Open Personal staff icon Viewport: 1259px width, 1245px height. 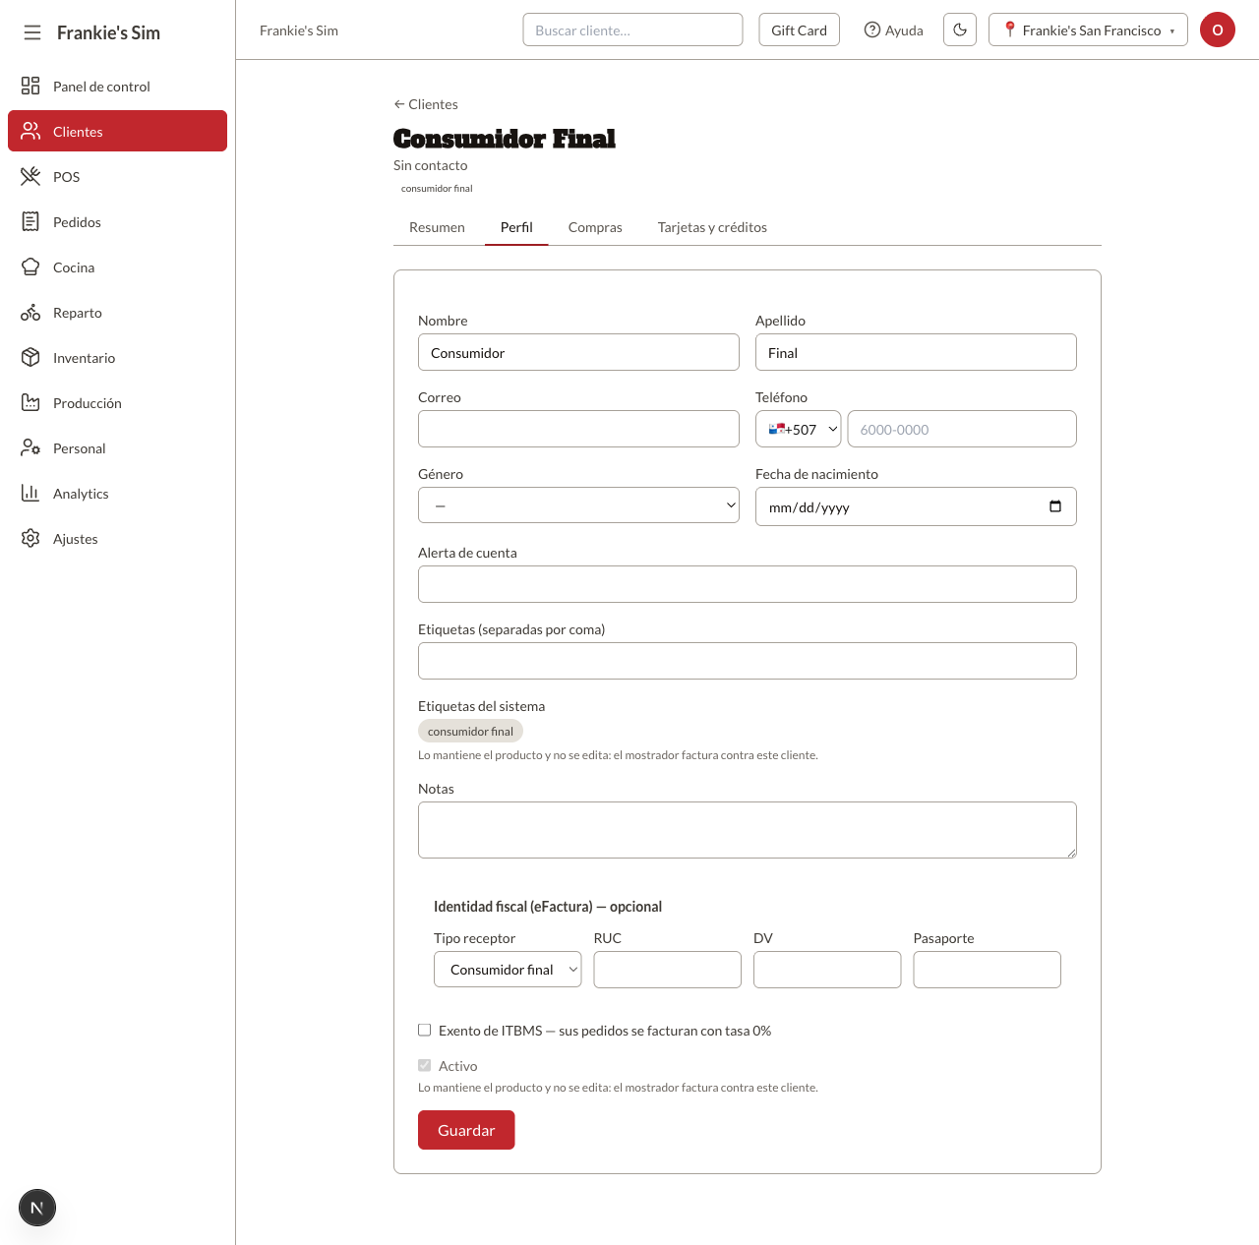tap(30, 448)
